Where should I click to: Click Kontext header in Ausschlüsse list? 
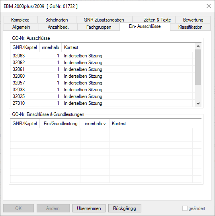tap(127, 47)
